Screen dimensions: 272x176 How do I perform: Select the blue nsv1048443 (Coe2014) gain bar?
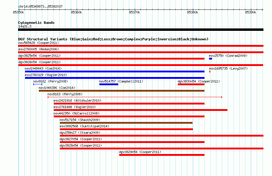[115, 71]
